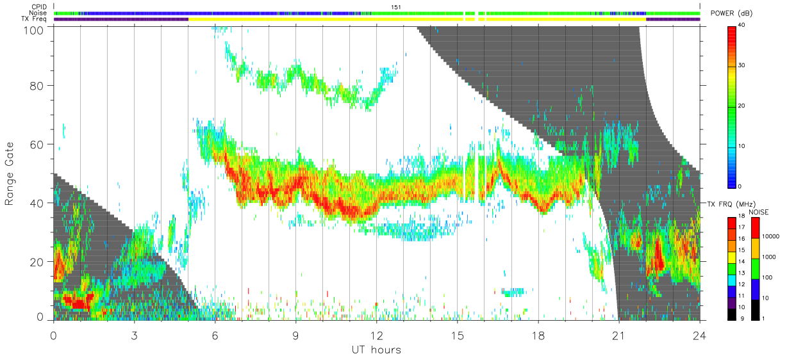
Task: Click tick label 0 on Range Gate axis
Action: (x=40, y=316)
